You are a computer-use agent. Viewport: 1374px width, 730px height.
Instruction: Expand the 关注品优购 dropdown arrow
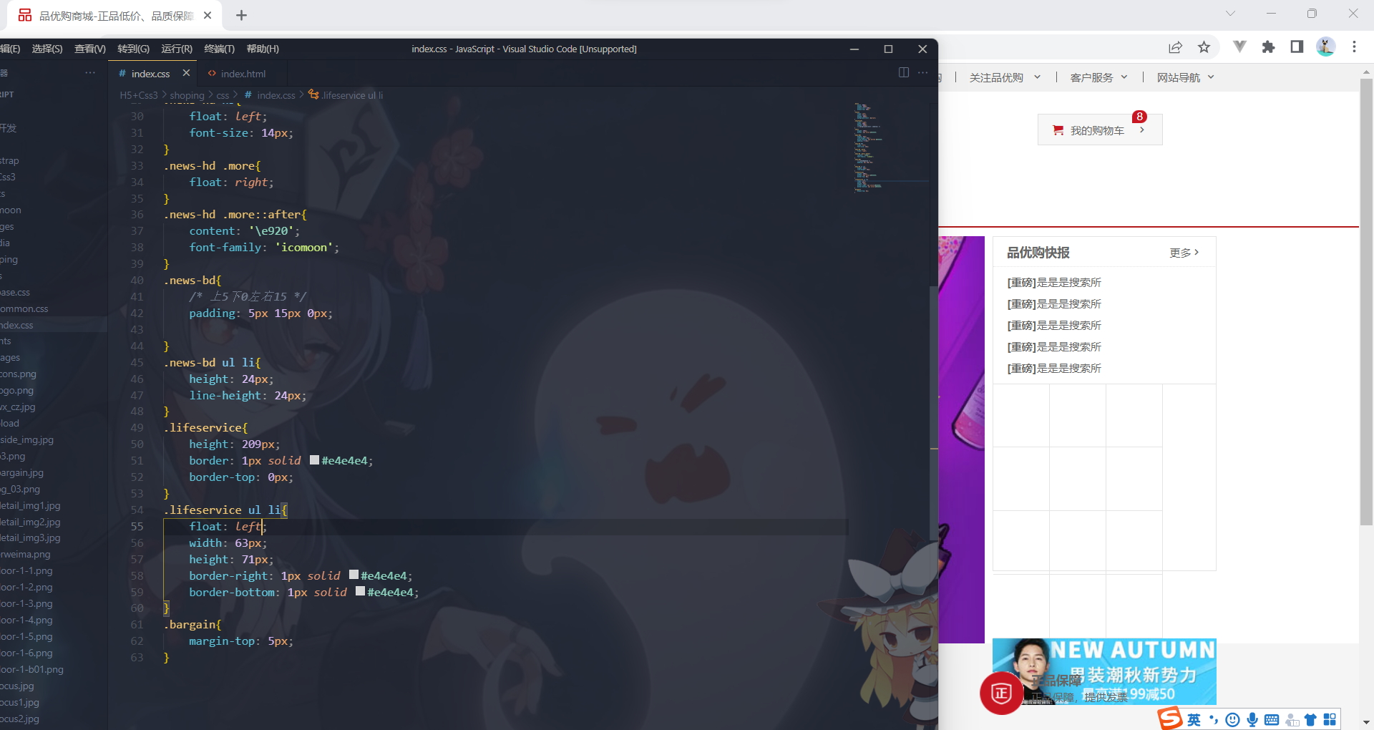[1037, 77]
